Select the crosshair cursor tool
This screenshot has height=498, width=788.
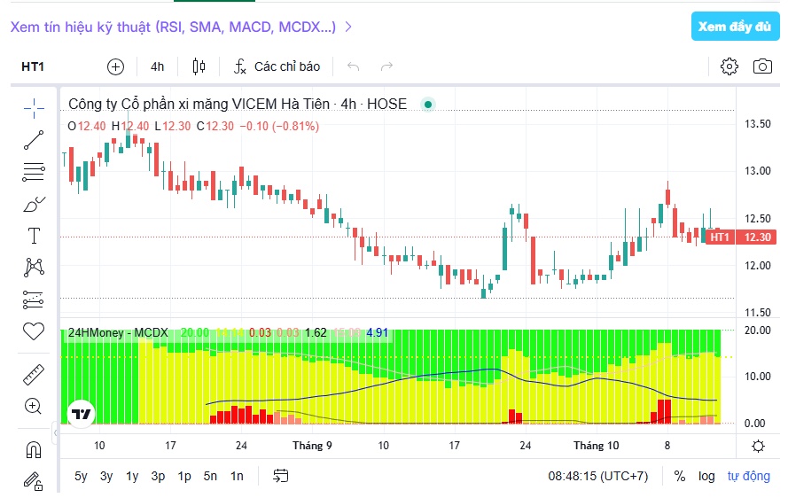click(x=34, y=108)
